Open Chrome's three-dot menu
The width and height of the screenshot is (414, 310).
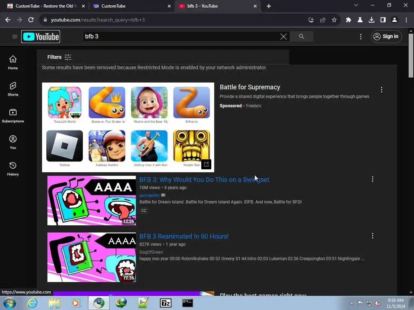pyautogui.click(x=406, y=20)
